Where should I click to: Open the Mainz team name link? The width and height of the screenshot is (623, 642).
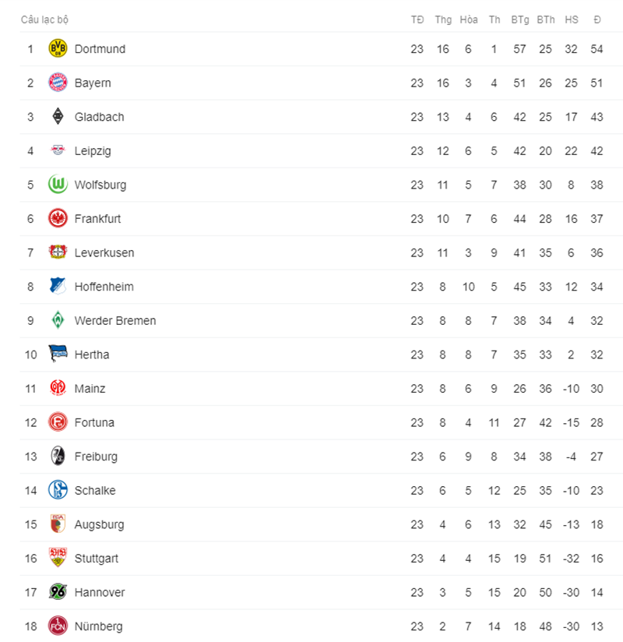click(90, 389)
